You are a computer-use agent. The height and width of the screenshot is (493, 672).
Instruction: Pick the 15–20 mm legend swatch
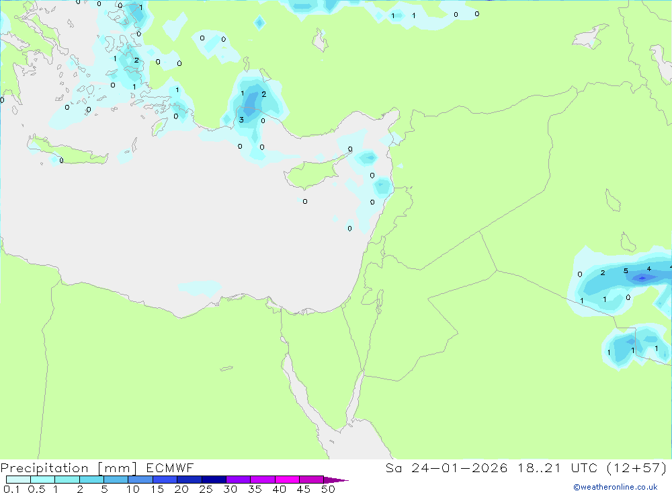(165, 480)
